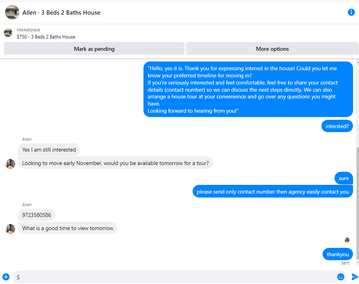
Task: Open the emoji picker smiley icon
Action: click(340, 277)
